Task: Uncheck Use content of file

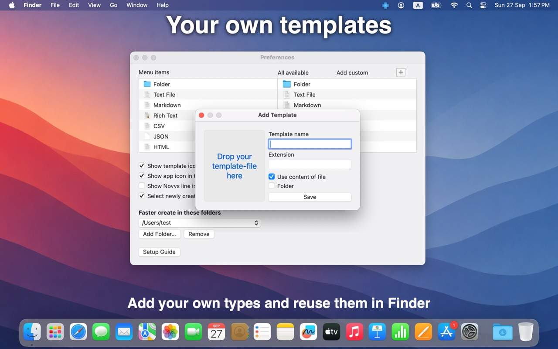Action: (x=272, y=177)
